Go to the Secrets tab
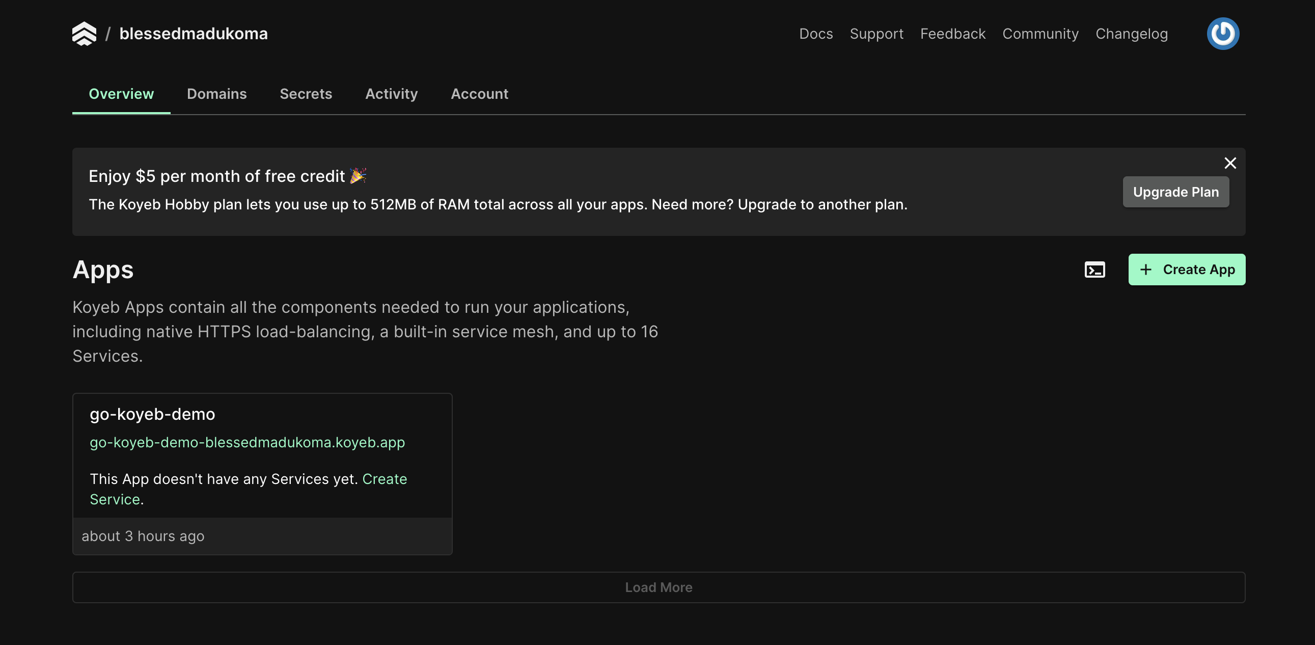Viewport: 1315px width, 645px height. click(306, 94)
